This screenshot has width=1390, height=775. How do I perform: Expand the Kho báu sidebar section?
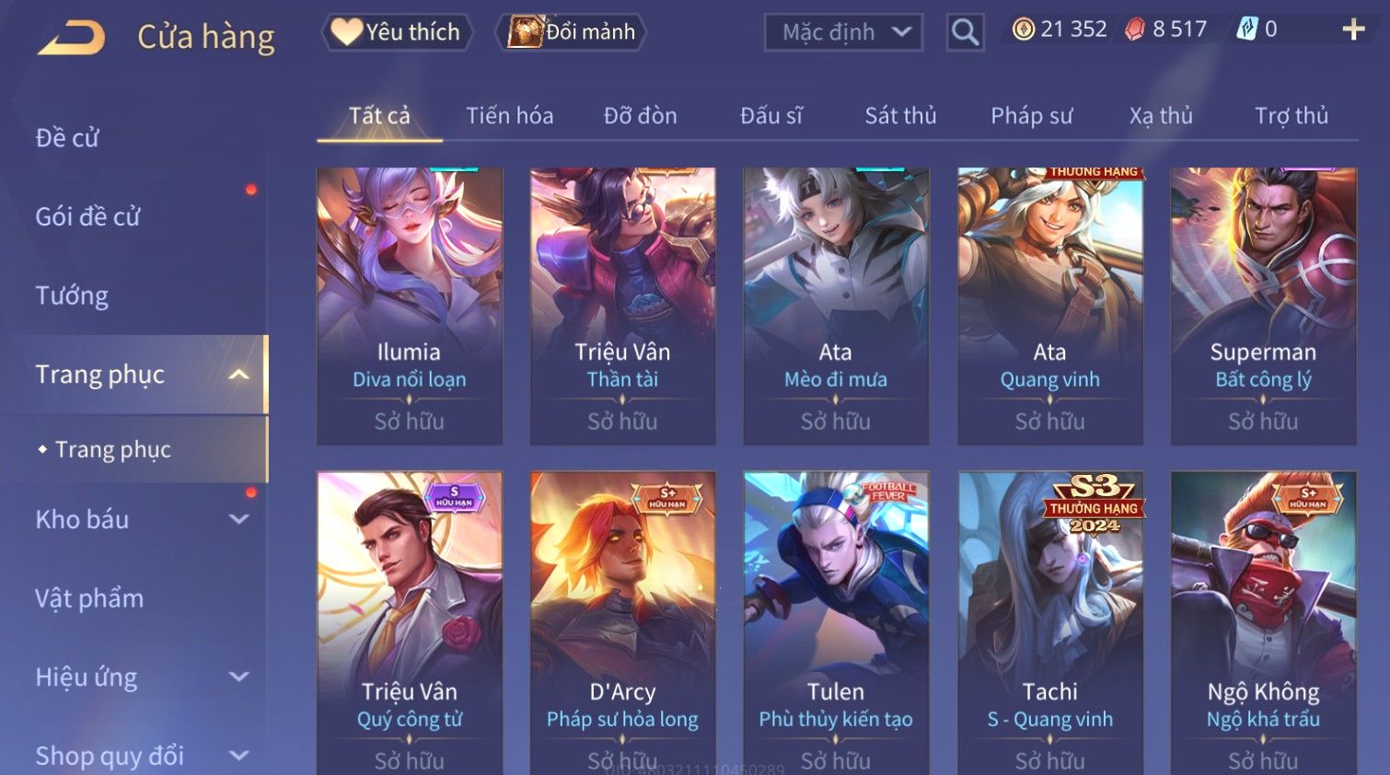[238, 519]
